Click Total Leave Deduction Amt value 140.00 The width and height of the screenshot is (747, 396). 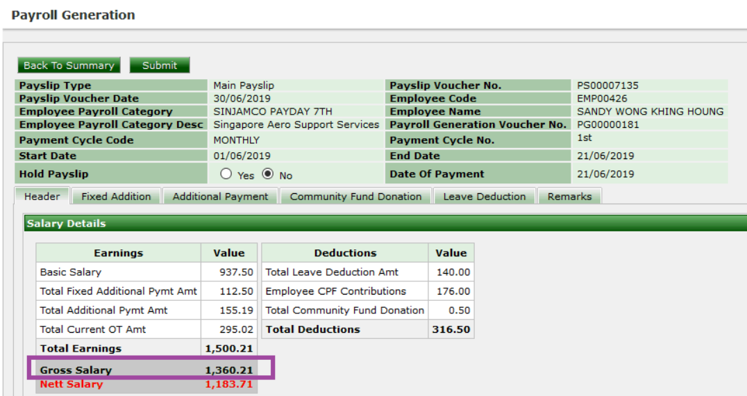pos(453,272)
